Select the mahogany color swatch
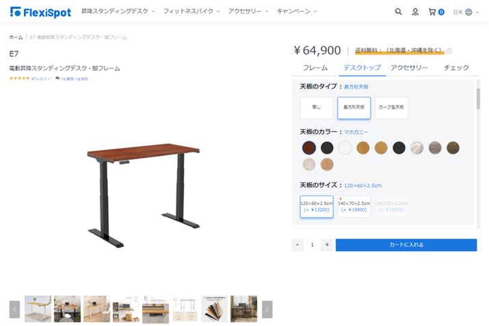Screen dimensions: 489x326 [x=309, y=147]
